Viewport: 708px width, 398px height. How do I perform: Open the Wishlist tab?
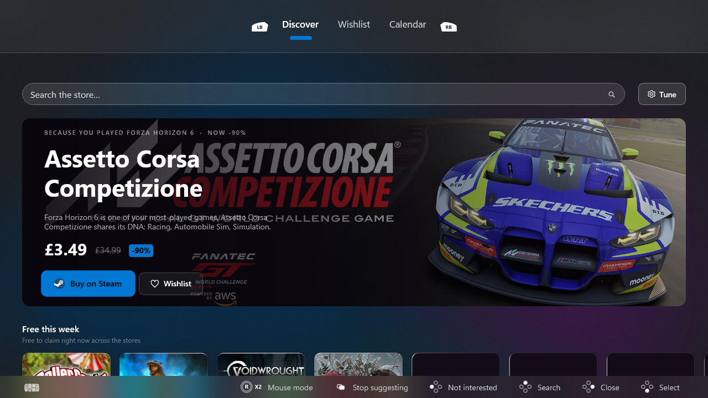tap(354, 24)
